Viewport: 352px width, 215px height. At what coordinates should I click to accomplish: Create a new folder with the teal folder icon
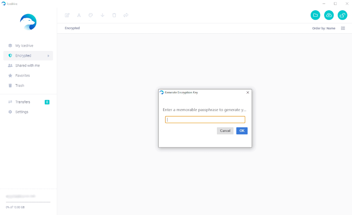pos(315,15)
